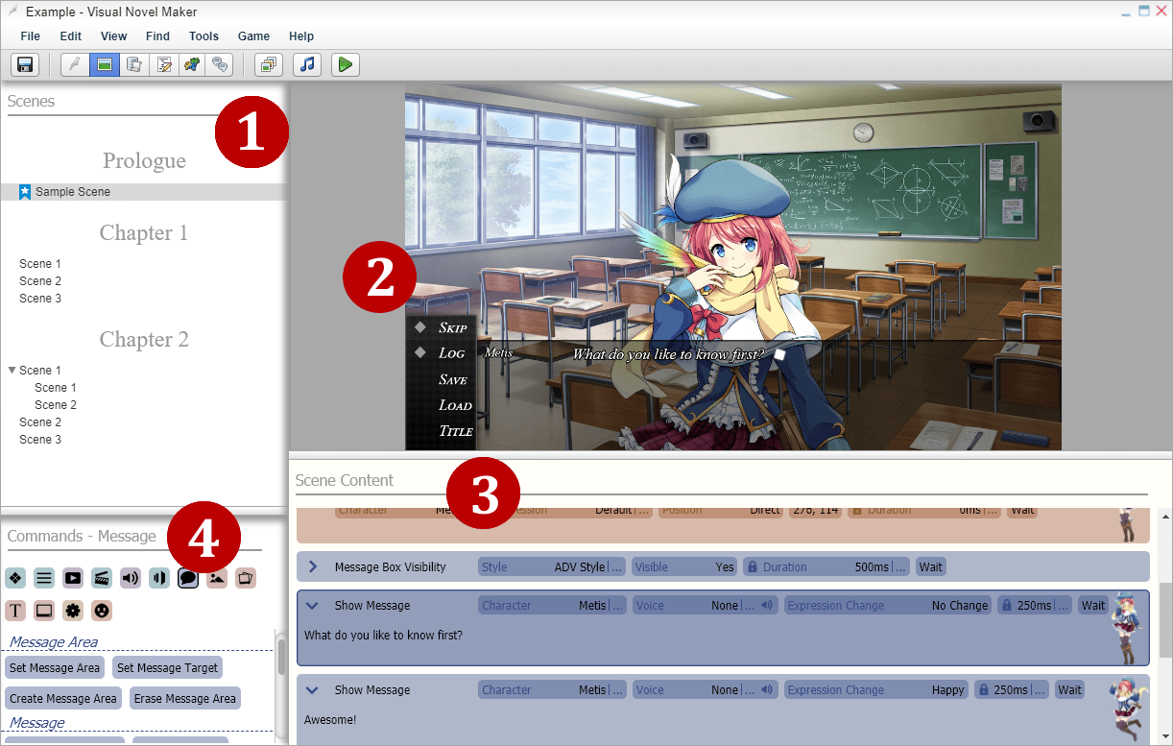1173x746 pixels.
Task: Open Expression Change Happy dropdown
Action: pos(876,690)
